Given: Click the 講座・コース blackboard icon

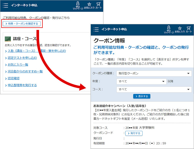Looking at the screenshot, I should point(8,39).
